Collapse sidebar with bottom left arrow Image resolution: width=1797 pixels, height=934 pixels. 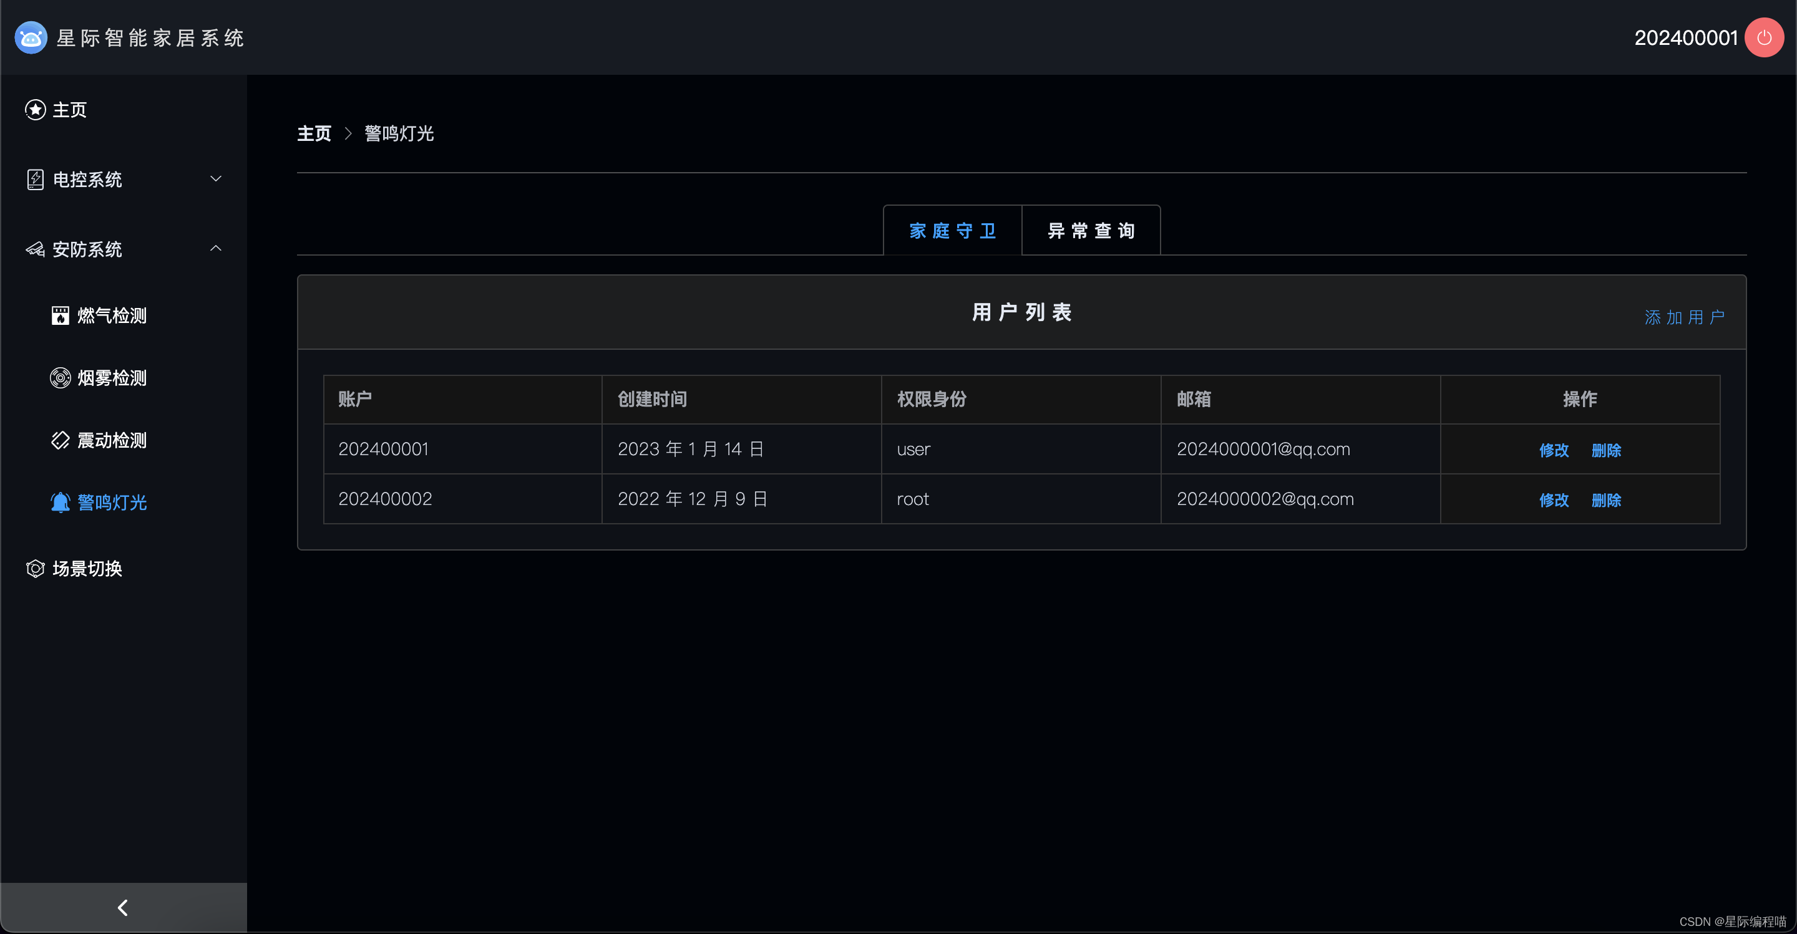click(123, 908)
